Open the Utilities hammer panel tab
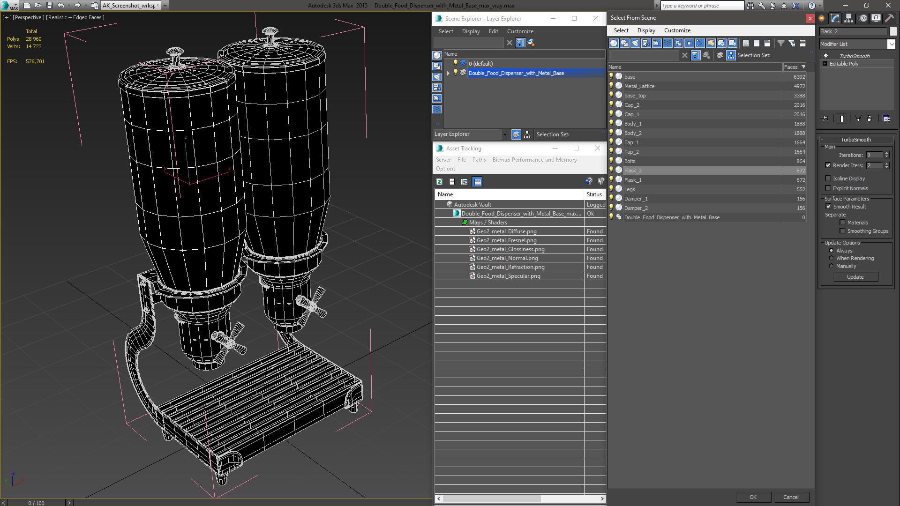This screenshot has width=900, height=506. pyautogui.click(x=889, y=18)
